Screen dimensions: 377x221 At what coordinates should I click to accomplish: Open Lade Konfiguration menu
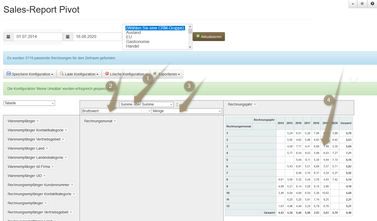pyautogui.click(x=79, y=74)
